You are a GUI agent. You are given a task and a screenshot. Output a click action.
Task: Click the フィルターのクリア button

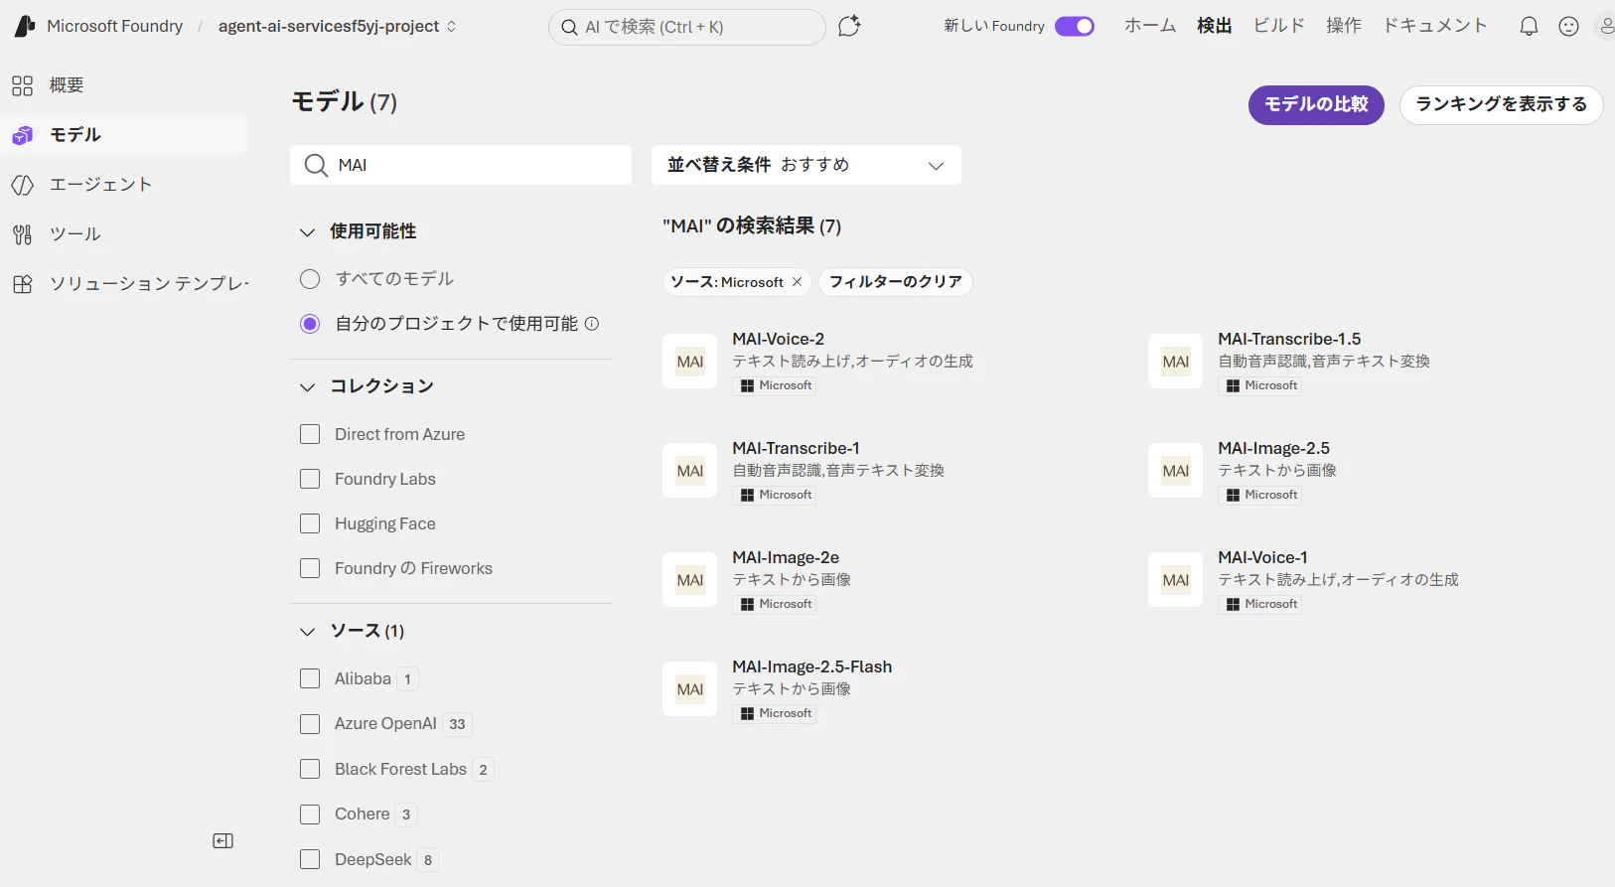pyautogui.click(x=896, y=282)
